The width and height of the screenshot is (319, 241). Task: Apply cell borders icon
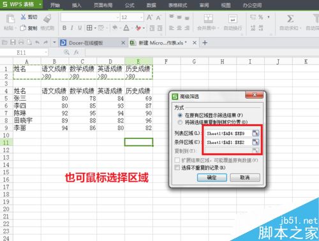click(89, 28)
